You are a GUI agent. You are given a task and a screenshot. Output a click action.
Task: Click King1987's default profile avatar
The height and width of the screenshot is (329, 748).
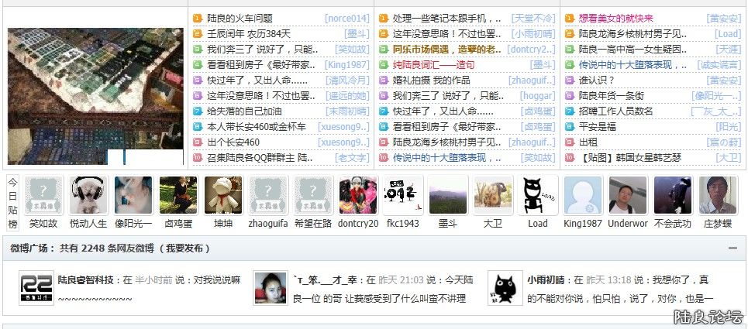pos(583,195)
